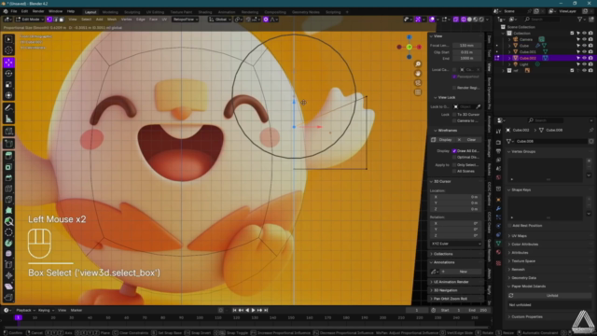597x336 pixels.
Task: Open the XYZ Euler rotation mode dropdown
Action: [x=456, y=244]
